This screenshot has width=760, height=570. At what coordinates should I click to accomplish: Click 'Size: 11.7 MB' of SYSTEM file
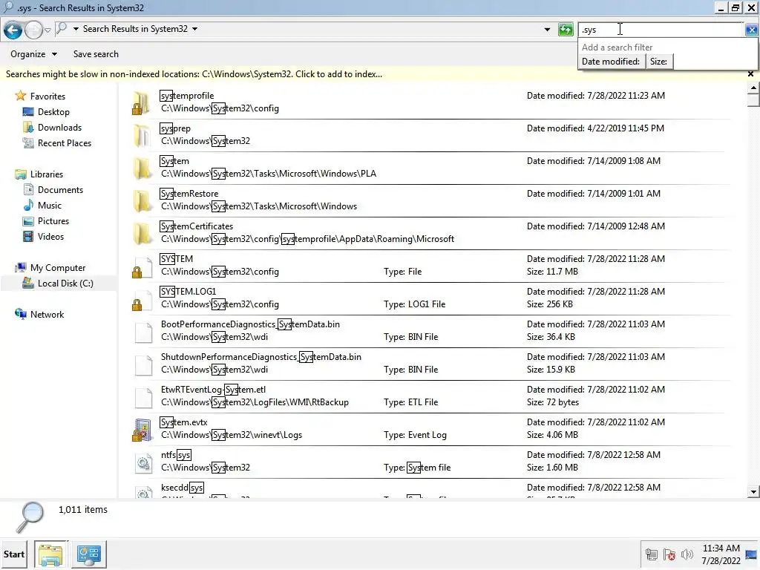tap(552, 272)
